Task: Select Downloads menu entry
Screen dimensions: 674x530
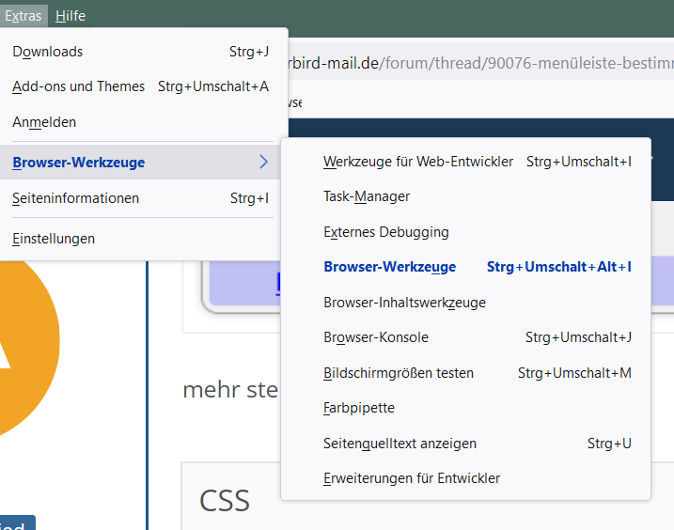Action: pyautogui.click(x=48, y=52)
